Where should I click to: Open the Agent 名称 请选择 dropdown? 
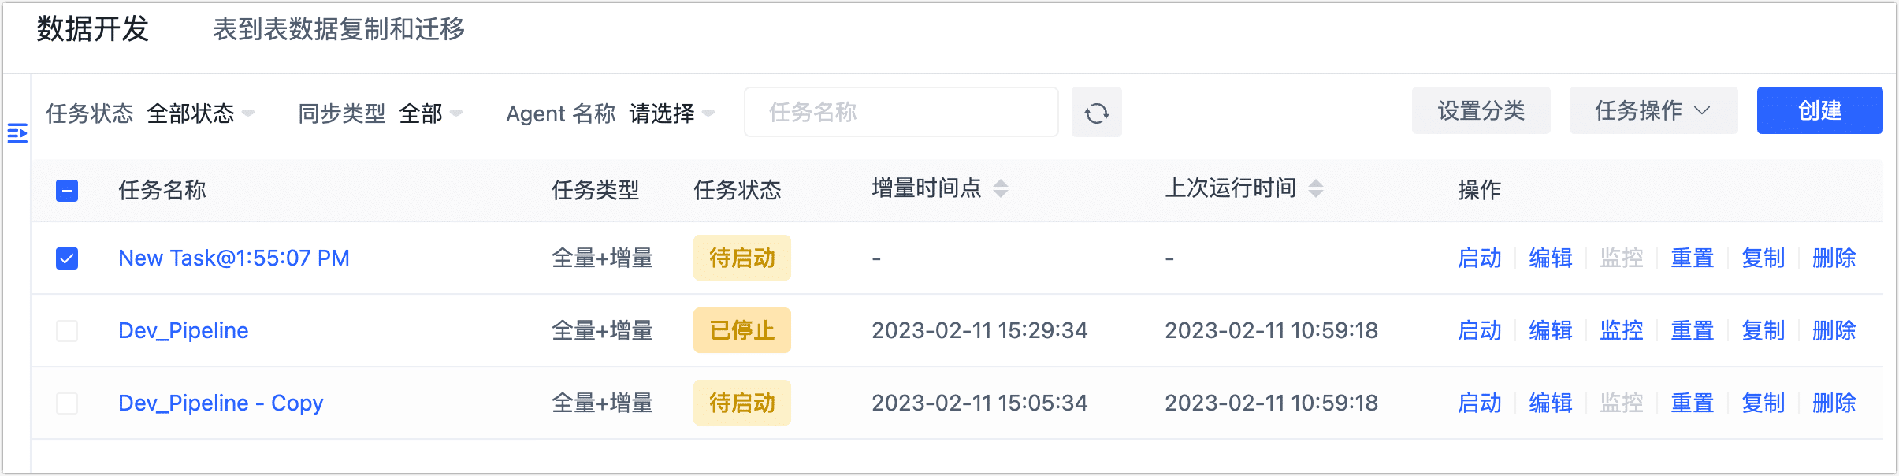[x=671, y=113]
